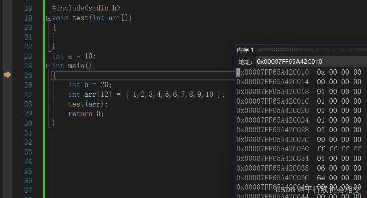Select memory row address 0x00007FF65A42C018
Image resolution: width=367 pixels, height=198 pixels.
[x=273, y=92]
